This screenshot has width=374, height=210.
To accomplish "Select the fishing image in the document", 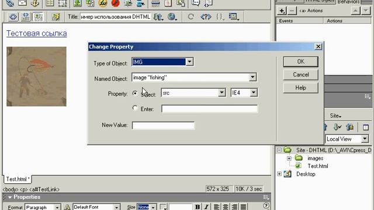I will click(x=36, y=76).
